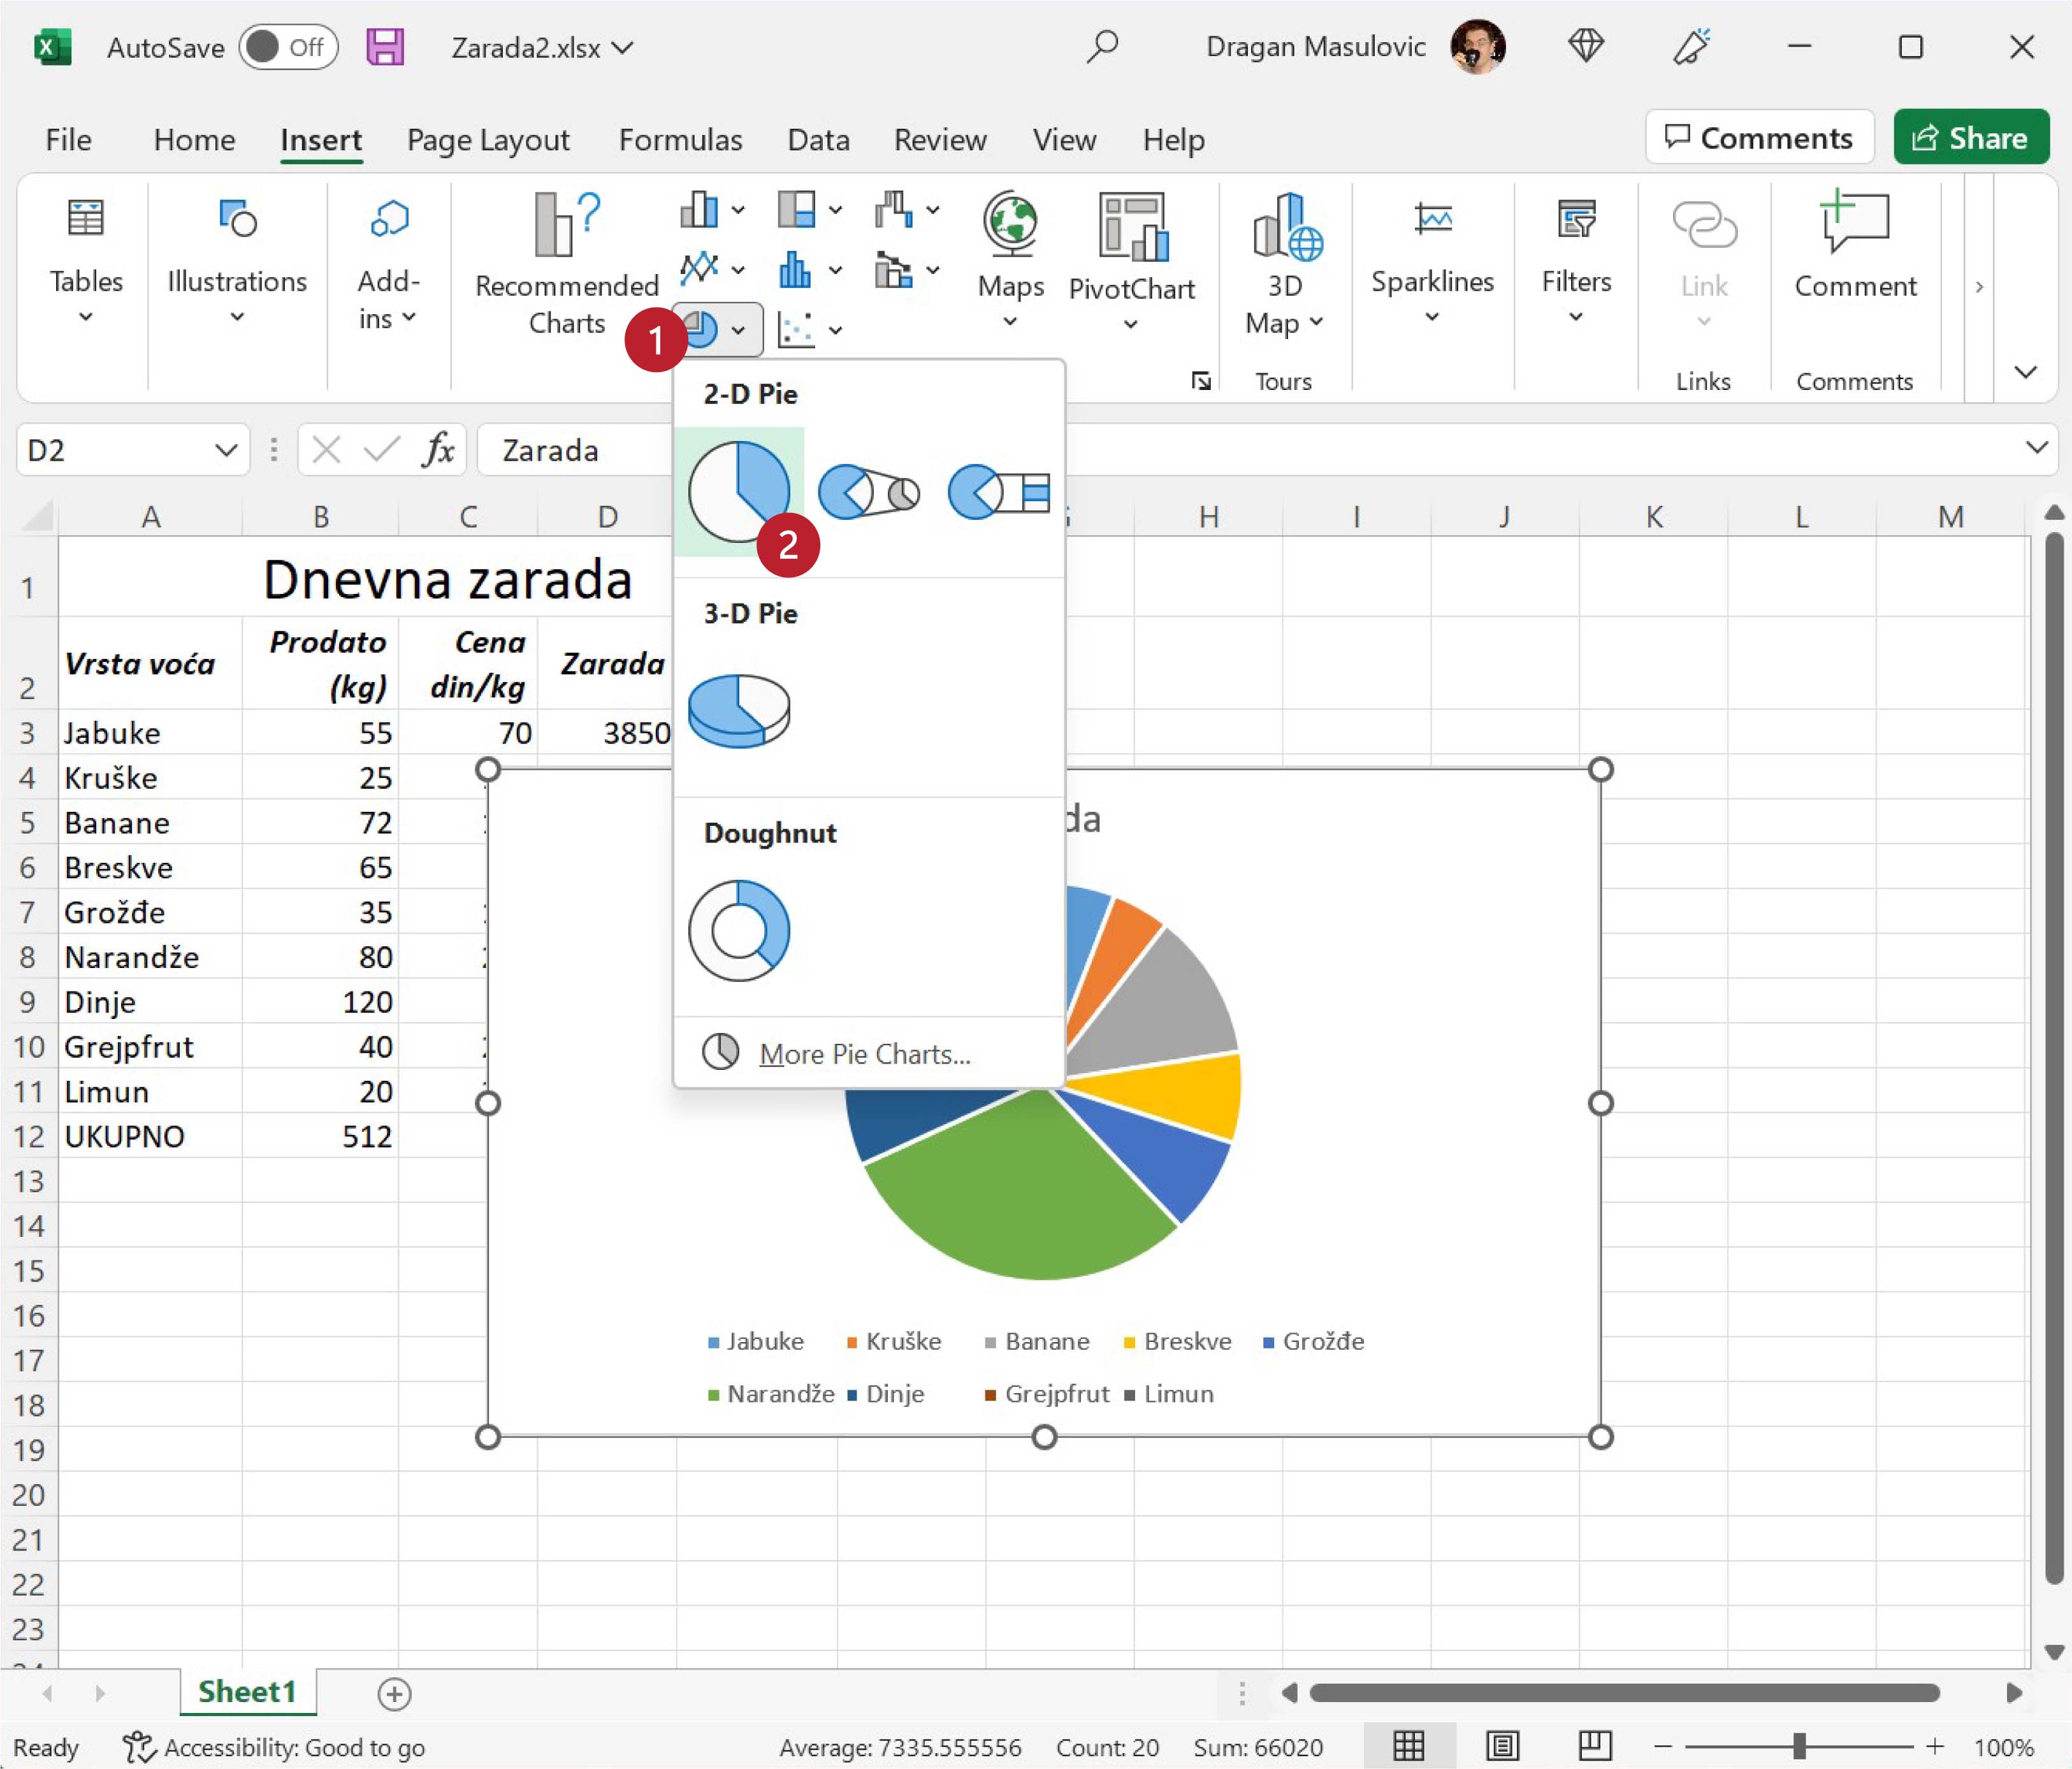Click the Insert Function fx icon
The height and width of the screenshot is (1769, 2072).
pyautogui.click(x=437, y=450)
